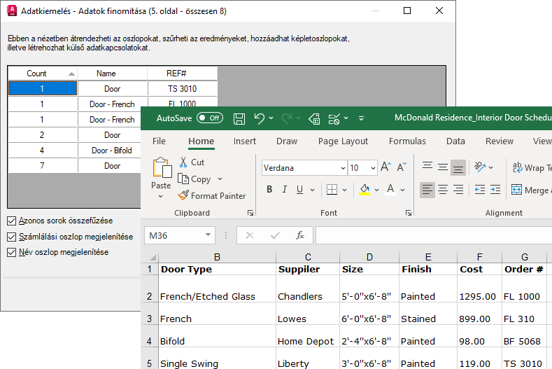
Task: Select the highlighted Count cell with value 1
Action: (x=42, y=88)
